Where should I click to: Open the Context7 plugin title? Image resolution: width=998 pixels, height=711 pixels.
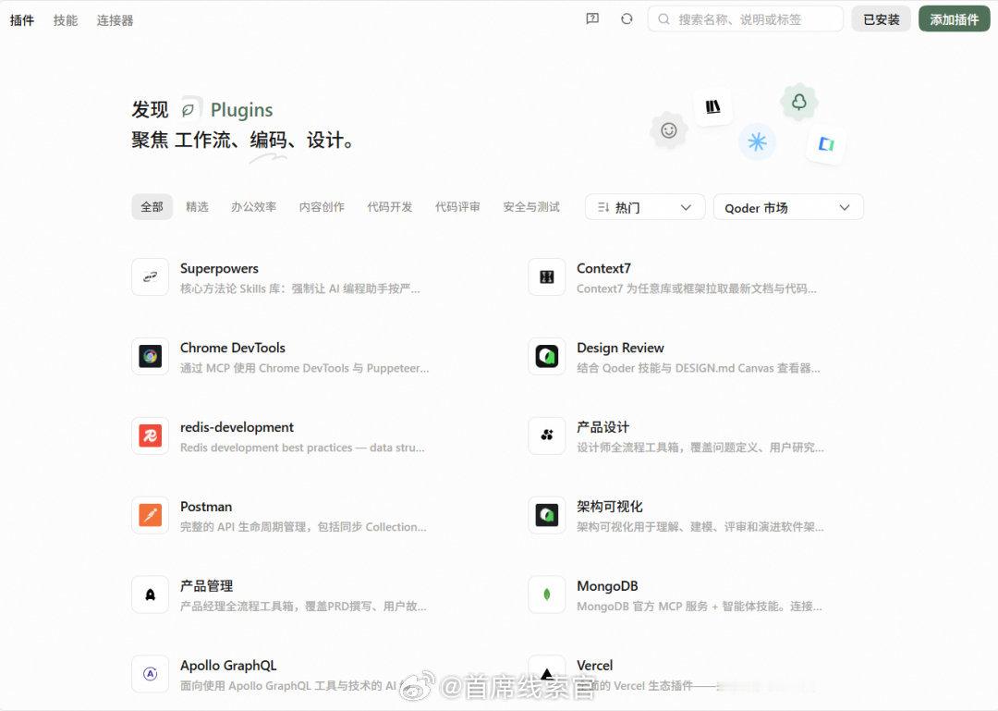click(x=603, y=268)
